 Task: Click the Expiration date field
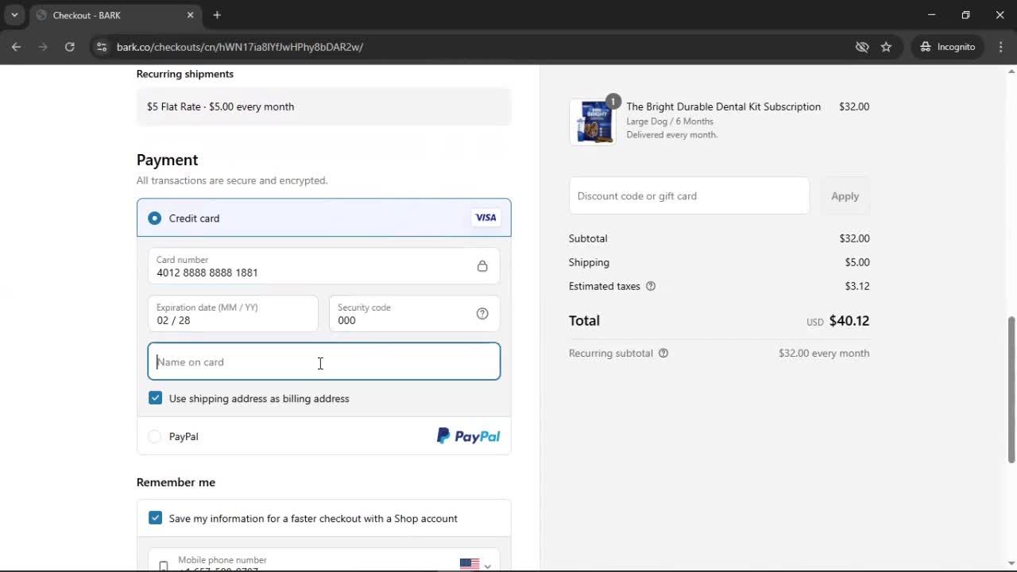point(233,314)
